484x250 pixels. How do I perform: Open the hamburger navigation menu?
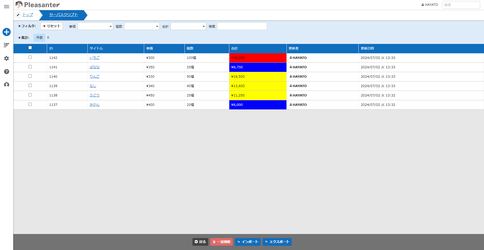(7, 7)
